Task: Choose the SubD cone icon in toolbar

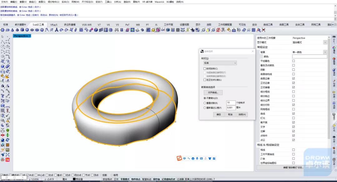Action: pos(12,30)
